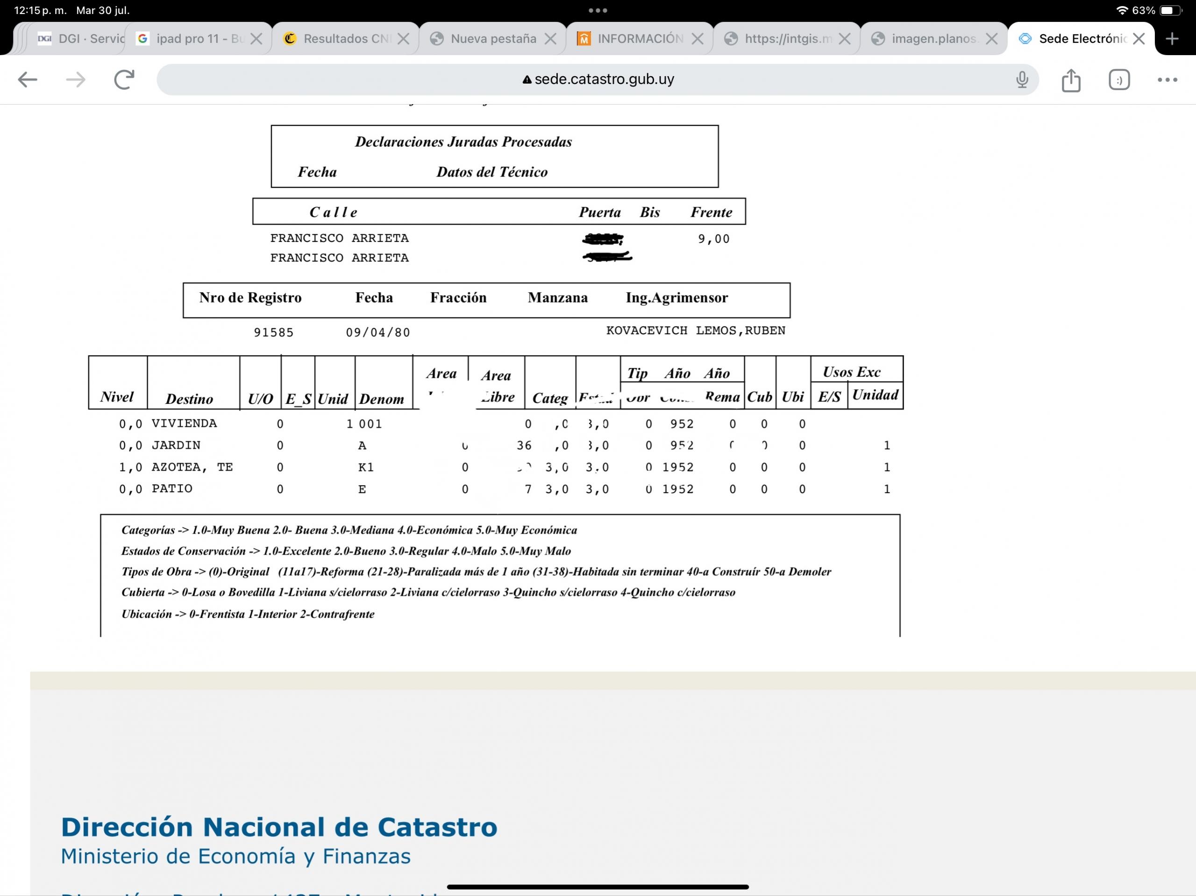This screenshot has width=1196, height=896.
Task: Tap the microphone voice search icon
Action: pos(1021,80)
